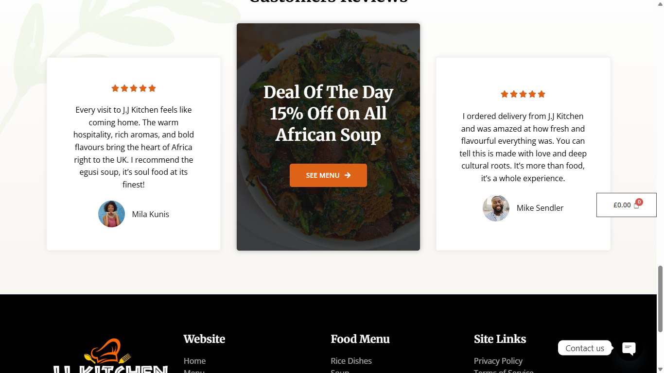Click the star rating above Mike Sendler's review
This screenshot has height=373, width=664.
coord(523,94)
